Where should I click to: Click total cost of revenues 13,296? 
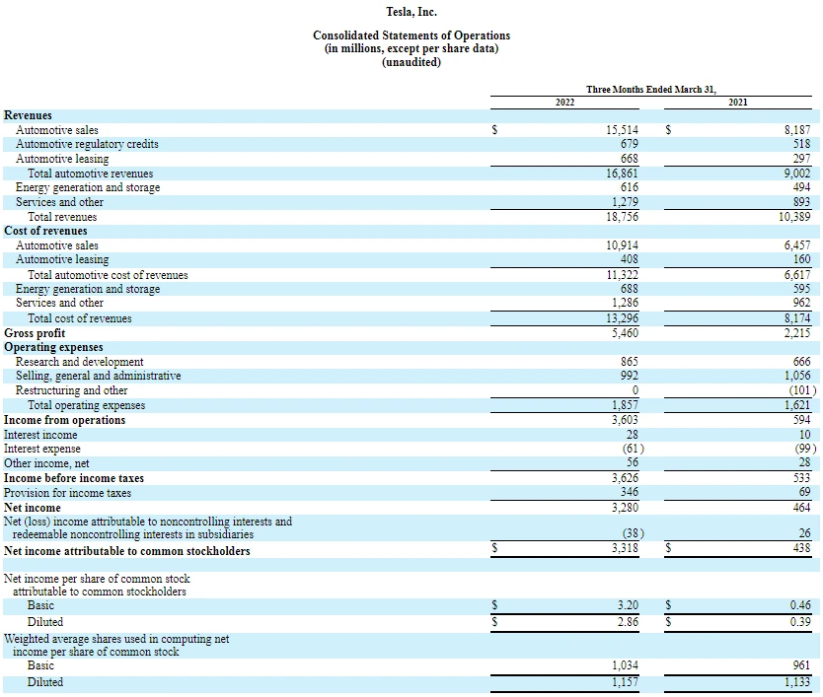(623, 318)
